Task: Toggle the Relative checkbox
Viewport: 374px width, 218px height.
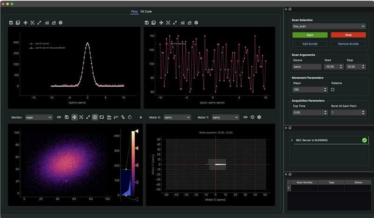Action: pos(333,89)
